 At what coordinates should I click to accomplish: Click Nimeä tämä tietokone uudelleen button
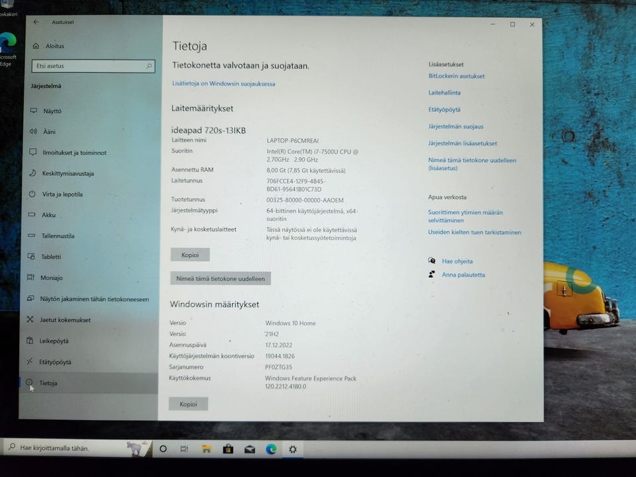[220, 279]
